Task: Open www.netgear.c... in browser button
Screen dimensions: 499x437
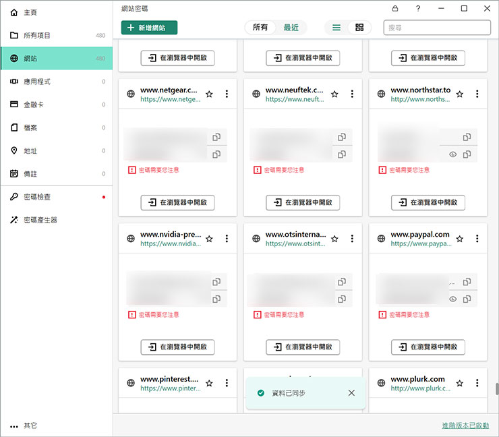Action: 177,202
